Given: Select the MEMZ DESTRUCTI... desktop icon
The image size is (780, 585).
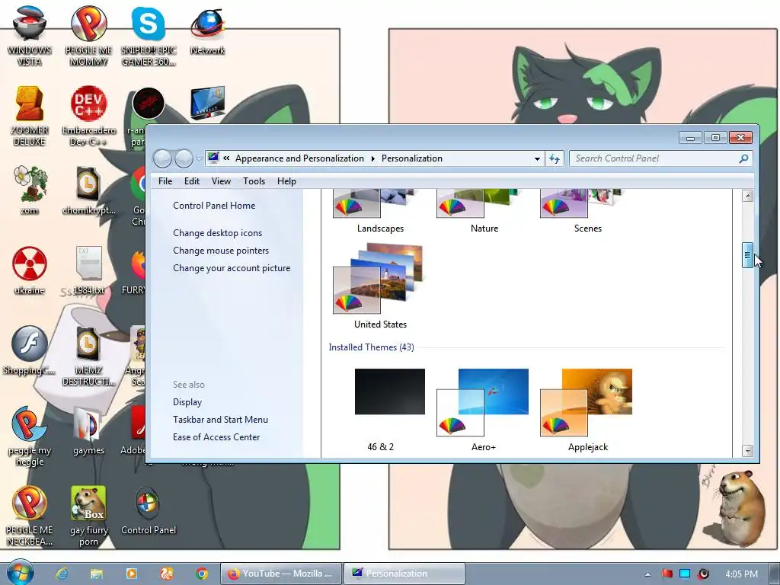Looking at the screenshot, I should [88, 355].
